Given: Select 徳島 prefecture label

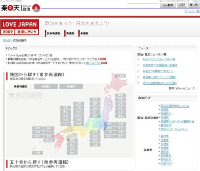Looking at the screenshot, I should click(x=72, y=153).
